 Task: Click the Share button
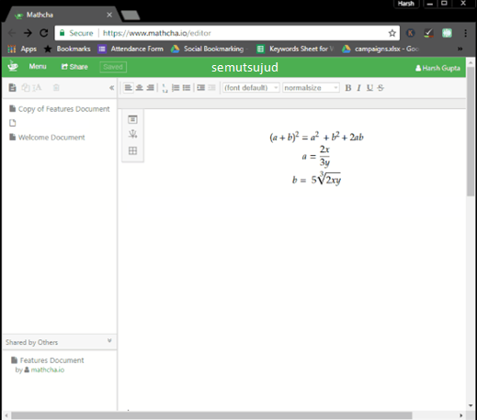tap(74, 67)
